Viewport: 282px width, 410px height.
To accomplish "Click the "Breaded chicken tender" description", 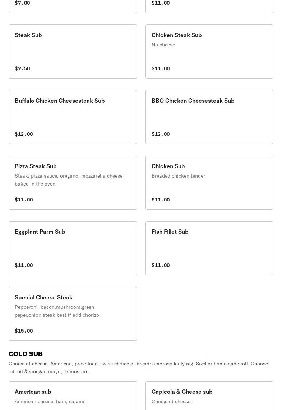I will [178, 176].
